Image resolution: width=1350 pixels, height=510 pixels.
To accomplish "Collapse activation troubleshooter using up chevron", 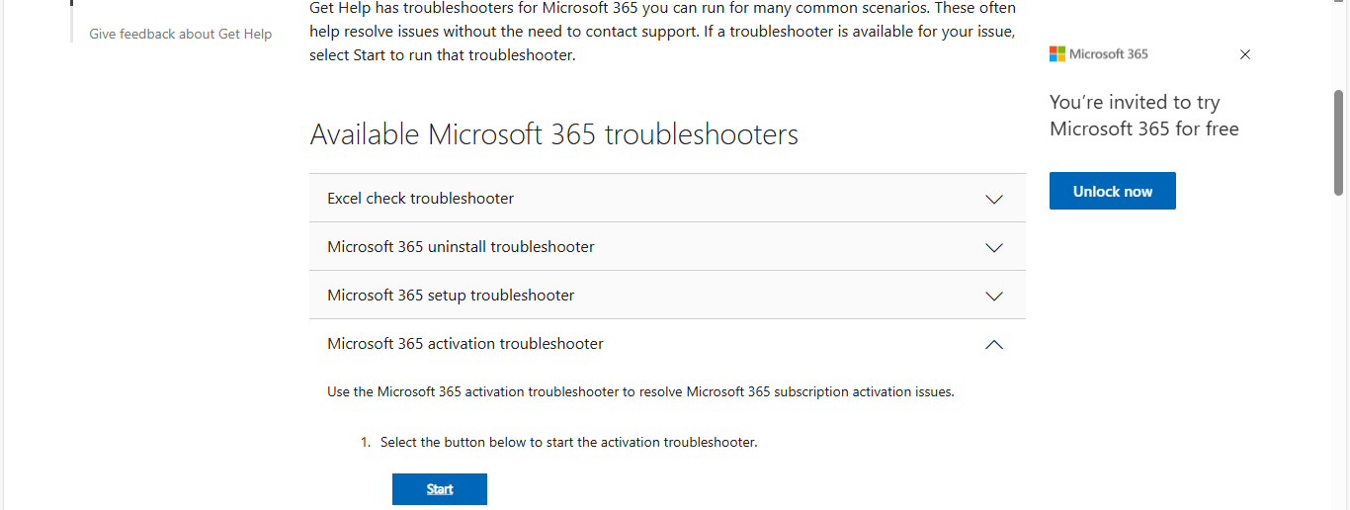I will (x=994, y=344).
